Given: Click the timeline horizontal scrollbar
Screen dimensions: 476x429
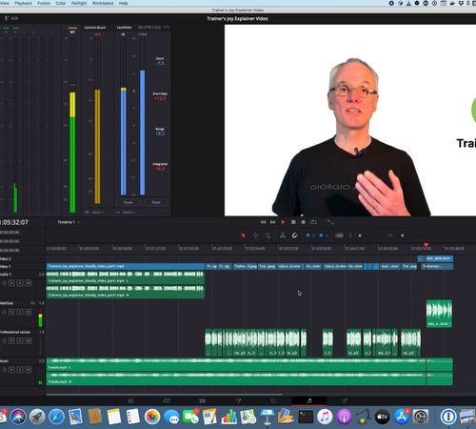Looking at the screenshot, I should coord(164,395).
